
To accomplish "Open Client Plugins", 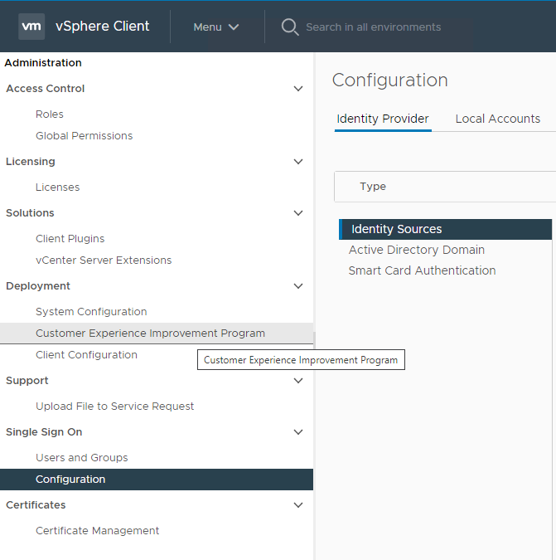I will [x=70, y=239].
